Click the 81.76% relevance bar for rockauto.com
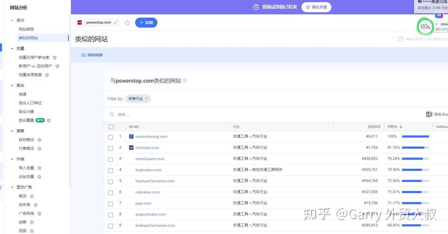Image resolution: width=448 pixels, height=234 pixels. 416,147
